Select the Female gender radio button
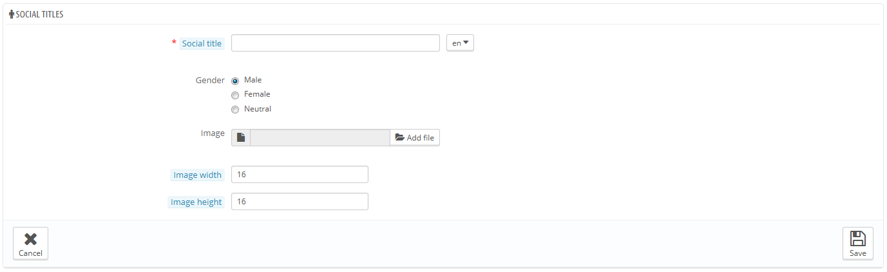Viewport: 887px width, 272px height. 235,95
